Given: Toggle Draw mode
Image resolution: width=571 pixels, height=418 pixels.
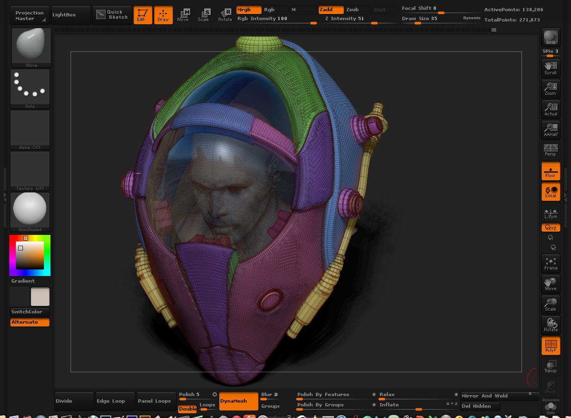Looking at the screenshot, I should (163, 15).
